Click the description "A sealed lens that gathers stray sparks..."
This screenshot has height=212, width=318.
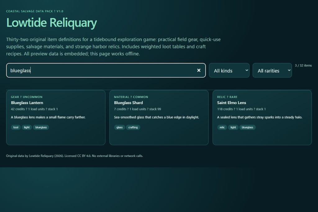[x=260, y=117]
